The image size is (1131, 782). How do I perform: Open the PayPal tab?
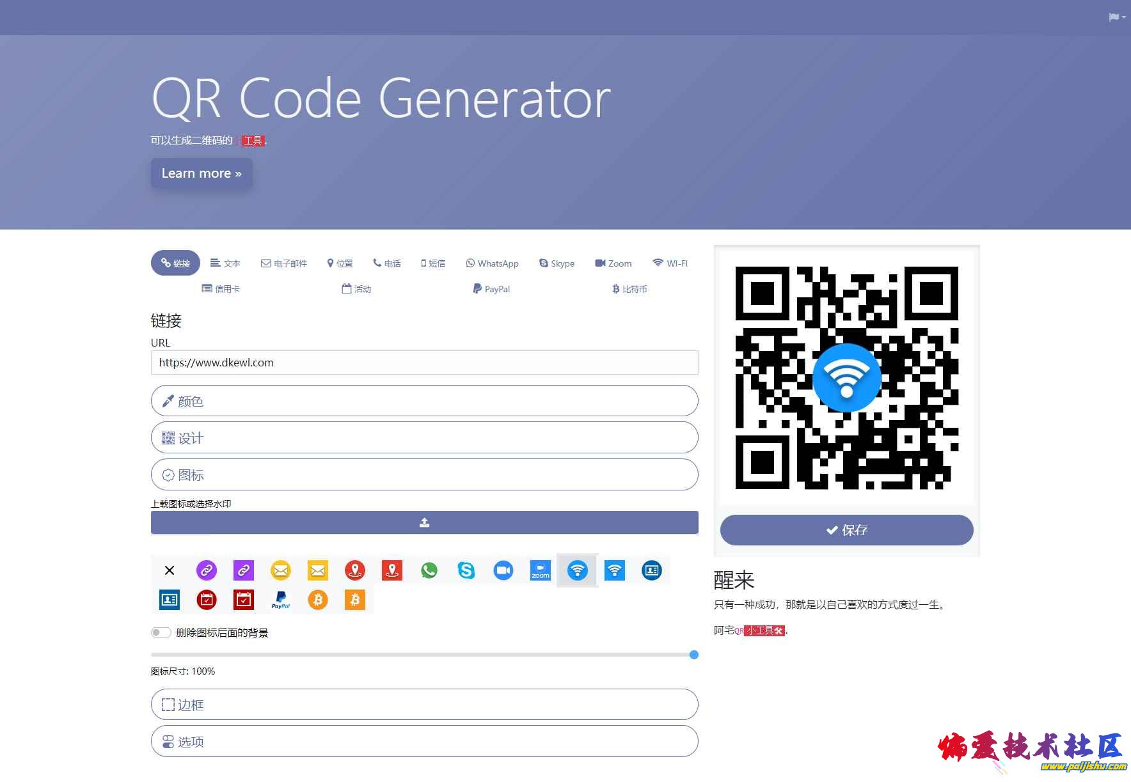pyautogui.click(x=491, y=289)
